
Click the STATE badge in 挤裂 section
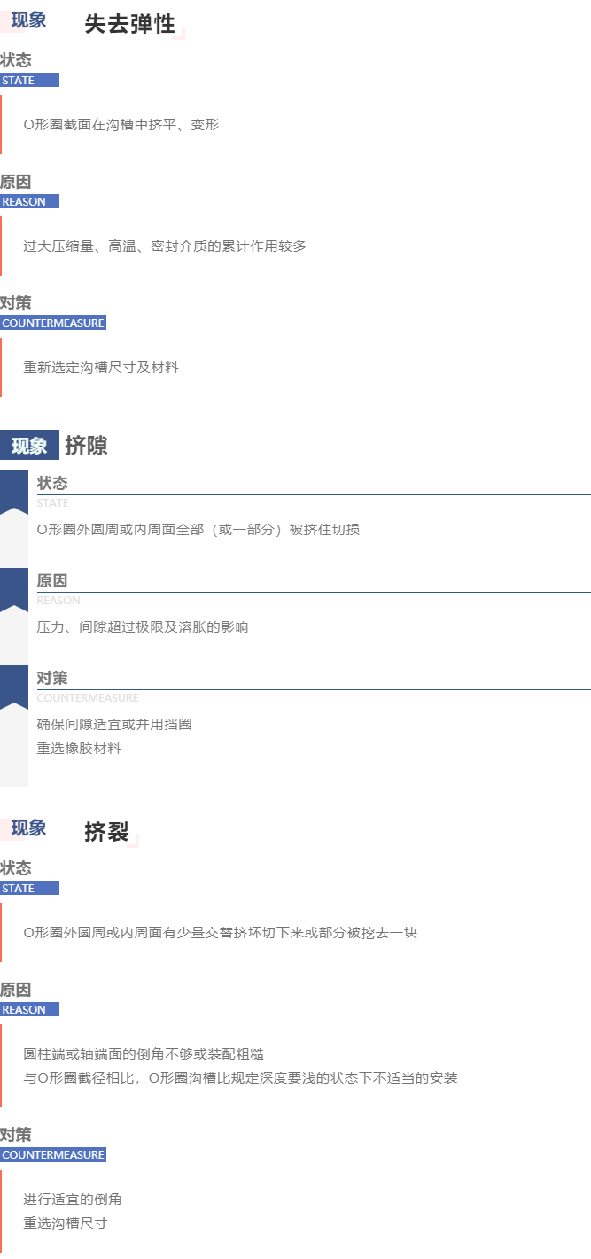pos(29,888)
